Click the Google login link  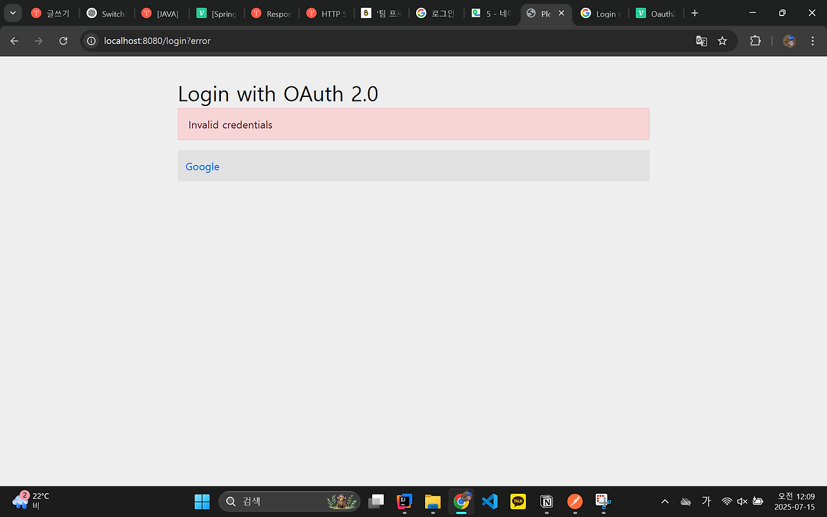point(202,167)
